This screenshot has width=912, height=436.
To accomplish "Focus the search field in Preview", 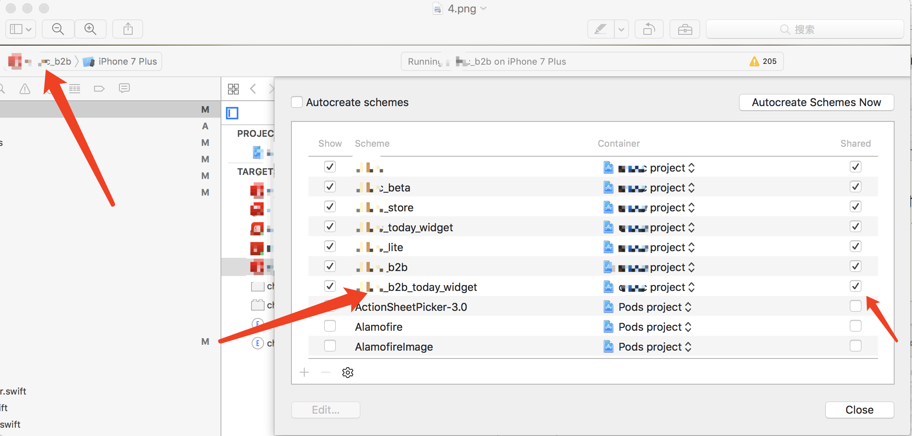I will tap(805, 29).
